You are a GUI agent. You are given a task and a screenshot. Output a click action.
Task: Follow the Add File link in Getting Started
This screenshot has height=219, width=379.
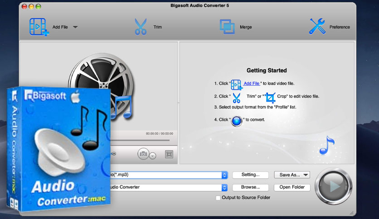click(251, 83)
